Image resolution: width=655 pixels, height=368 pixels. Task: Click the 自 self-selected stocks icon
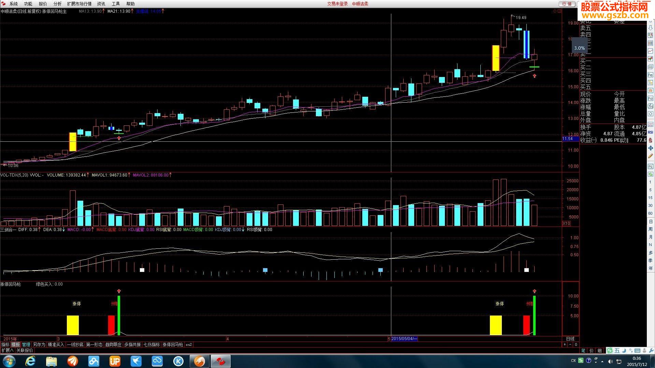coord(651,91)
